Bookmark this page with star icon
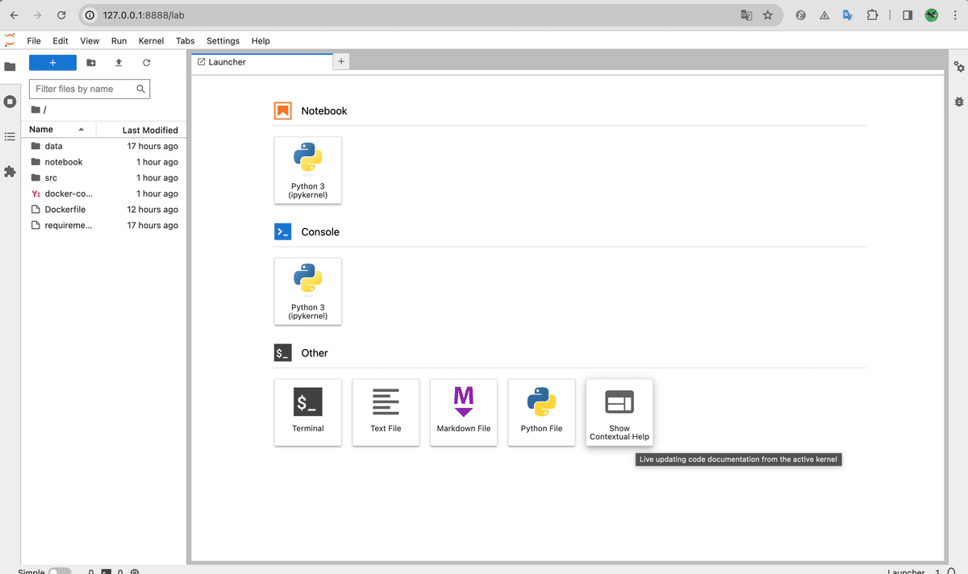 (768, 15)
